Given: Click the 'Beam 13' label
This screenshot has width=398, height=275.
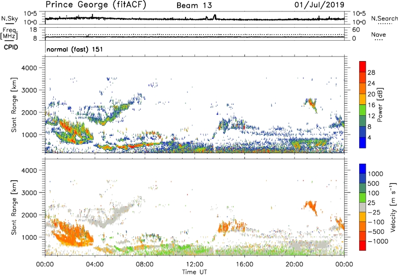Looking at the screenshot, I should 194,5.
